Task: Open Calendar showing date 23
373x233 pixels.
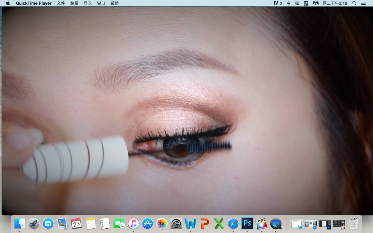Action: (76, 224)
